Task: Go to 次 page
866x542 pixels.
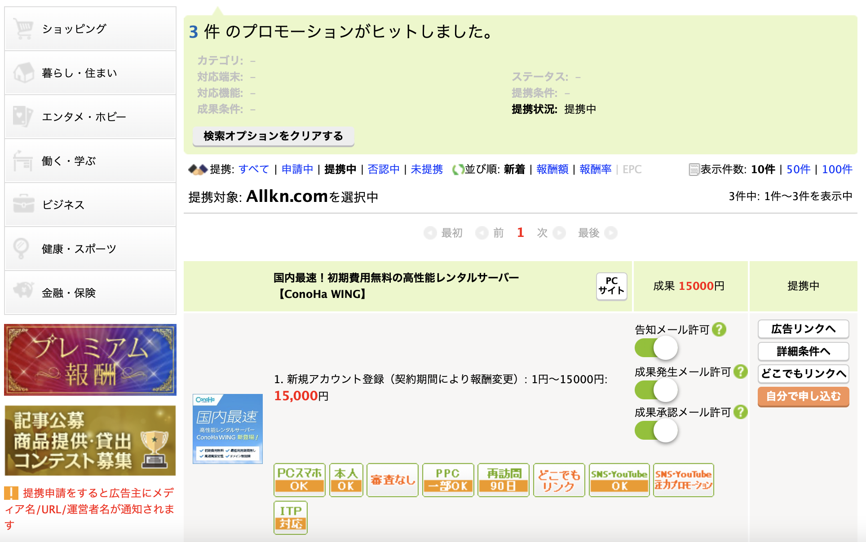Action: click(x=551, y=233)
